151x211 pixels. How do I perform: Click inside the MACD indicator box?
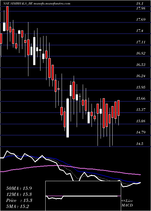click(x=83, y=196)
